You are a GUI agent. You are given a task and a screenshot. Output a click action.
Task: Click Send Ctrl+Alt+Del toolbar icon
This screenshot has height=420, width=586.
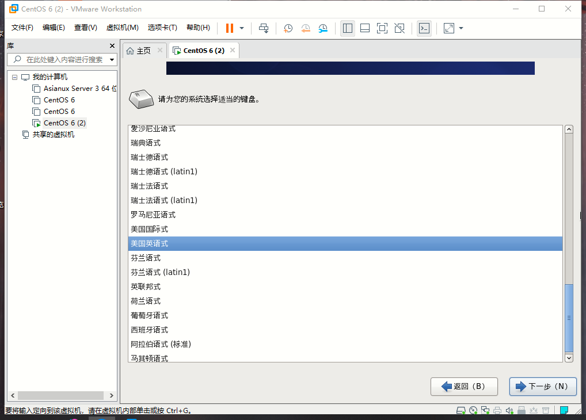click(264, 28)
